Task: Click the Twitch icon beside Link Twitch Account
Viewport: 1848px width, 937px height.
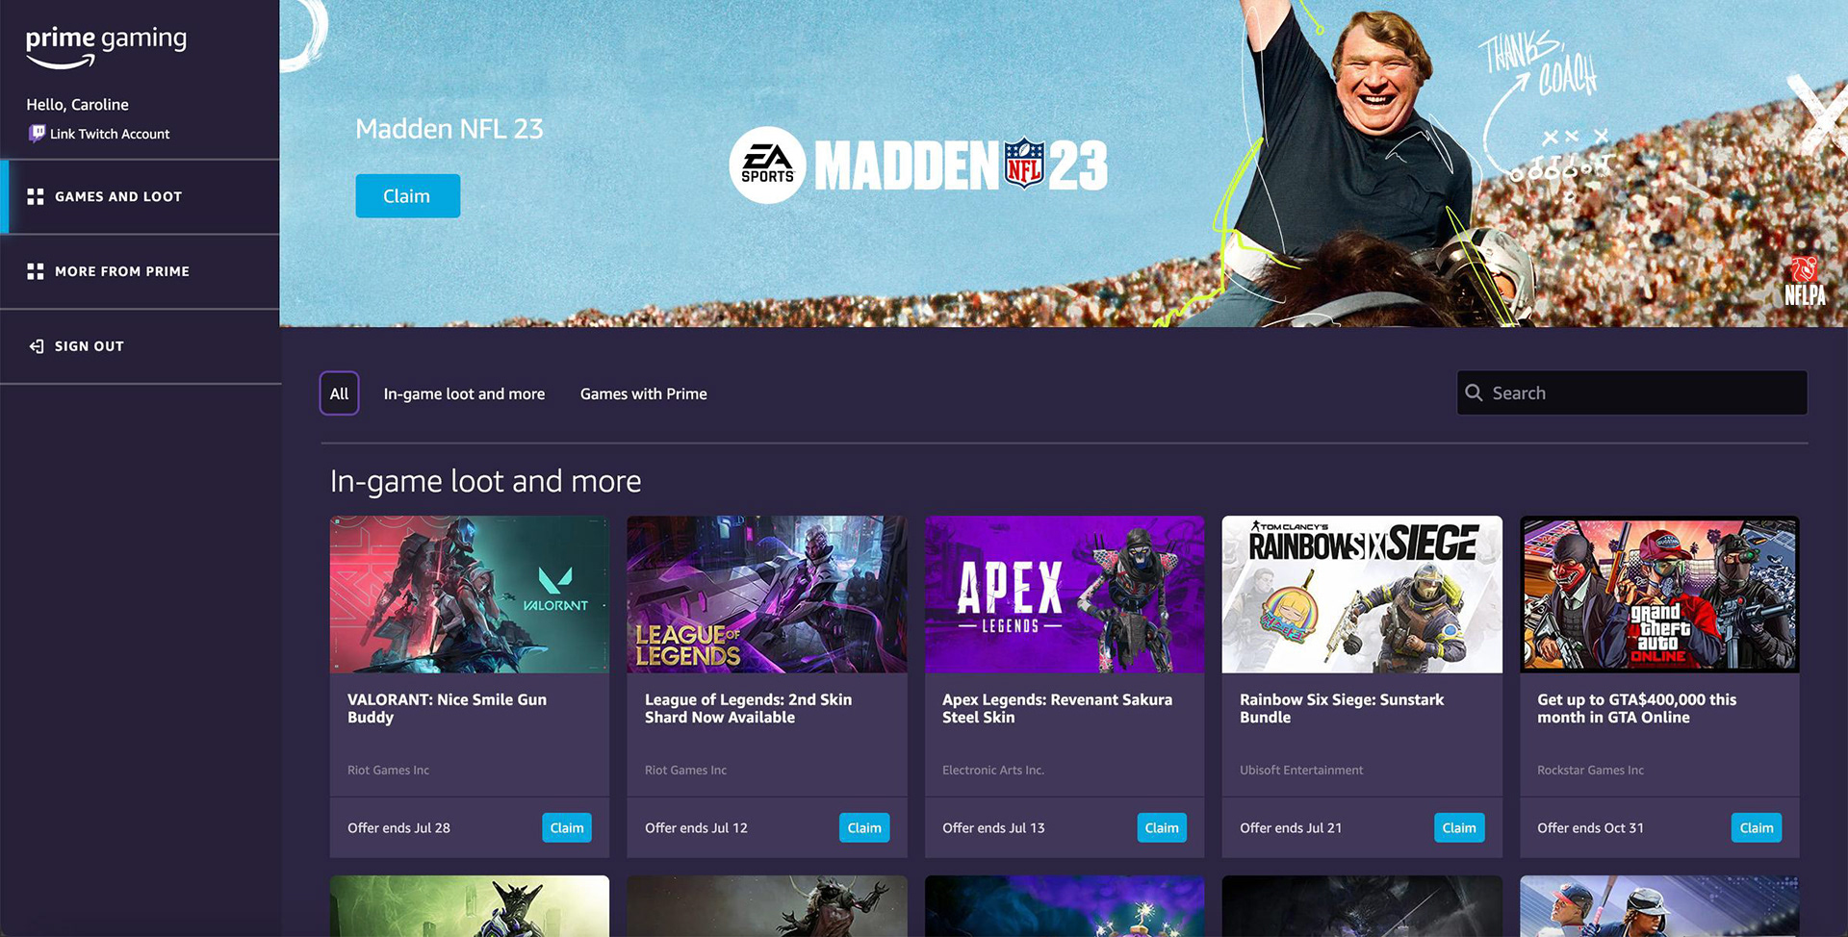Action: click(x=37, y=134)
